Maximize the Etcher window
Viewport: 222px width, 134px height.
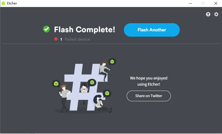(x=203, y=3)
